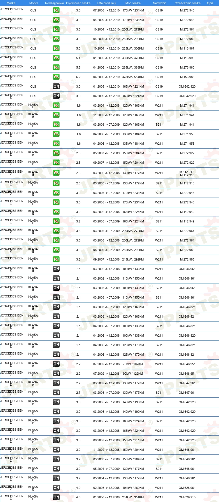Click PB icon in Klasa E 11.2002 1.8 row
The height and width of the screenshot is (502, 219).
pyautogui.click(x=56, y=115)
